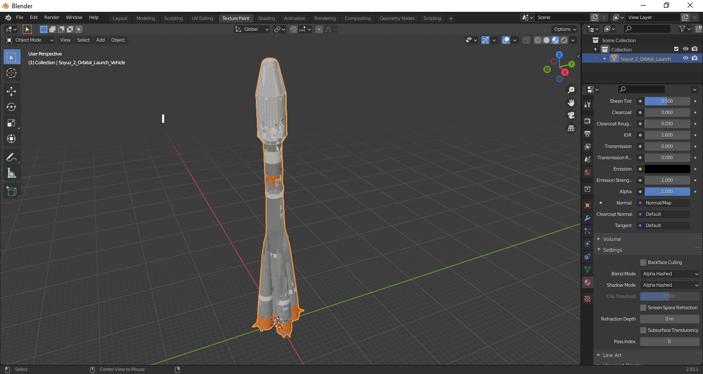Screen dimensions: 703x374
Task: Open the Blend Mode dropdown
Action: coord(670,274)
